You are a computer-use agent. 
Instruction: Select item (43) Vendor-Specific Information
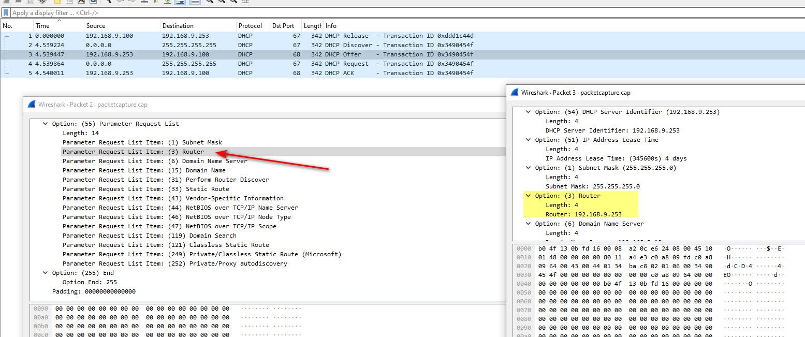(173, 198)
